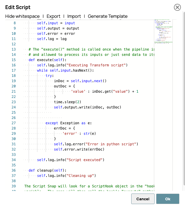Click Export in the script toolbar
This screenshot has height=207, width=185.
pos(53,16)
